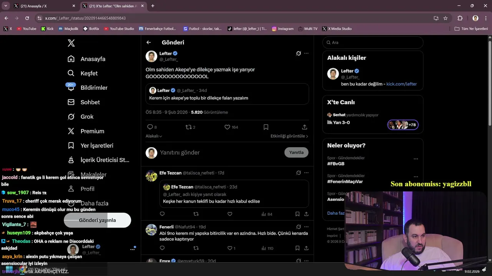Open Etkinliği görüntüle link

pyautogui.click(x=289, y=136)
